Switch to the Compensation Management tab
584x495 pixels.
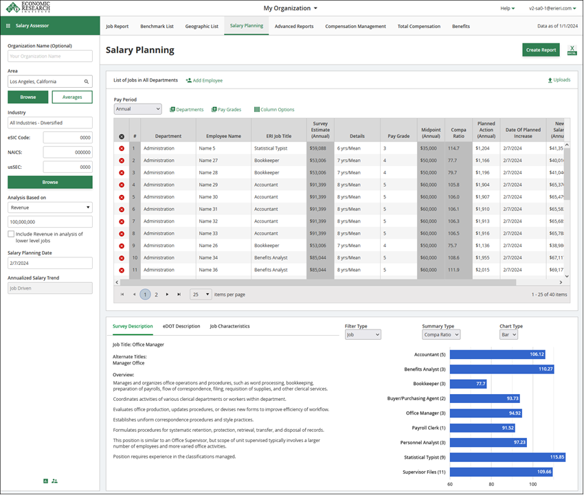355,26
